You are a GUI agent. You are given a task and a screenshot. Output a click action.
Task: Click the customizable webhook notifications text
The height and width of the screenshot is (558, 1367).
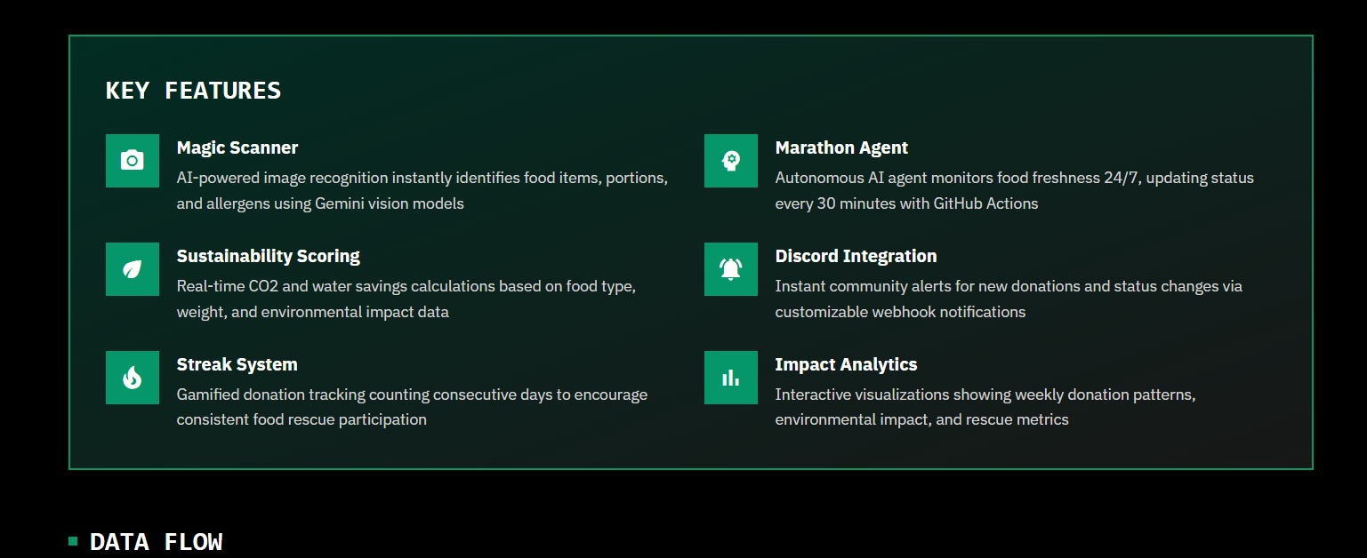pos(1009,299)
